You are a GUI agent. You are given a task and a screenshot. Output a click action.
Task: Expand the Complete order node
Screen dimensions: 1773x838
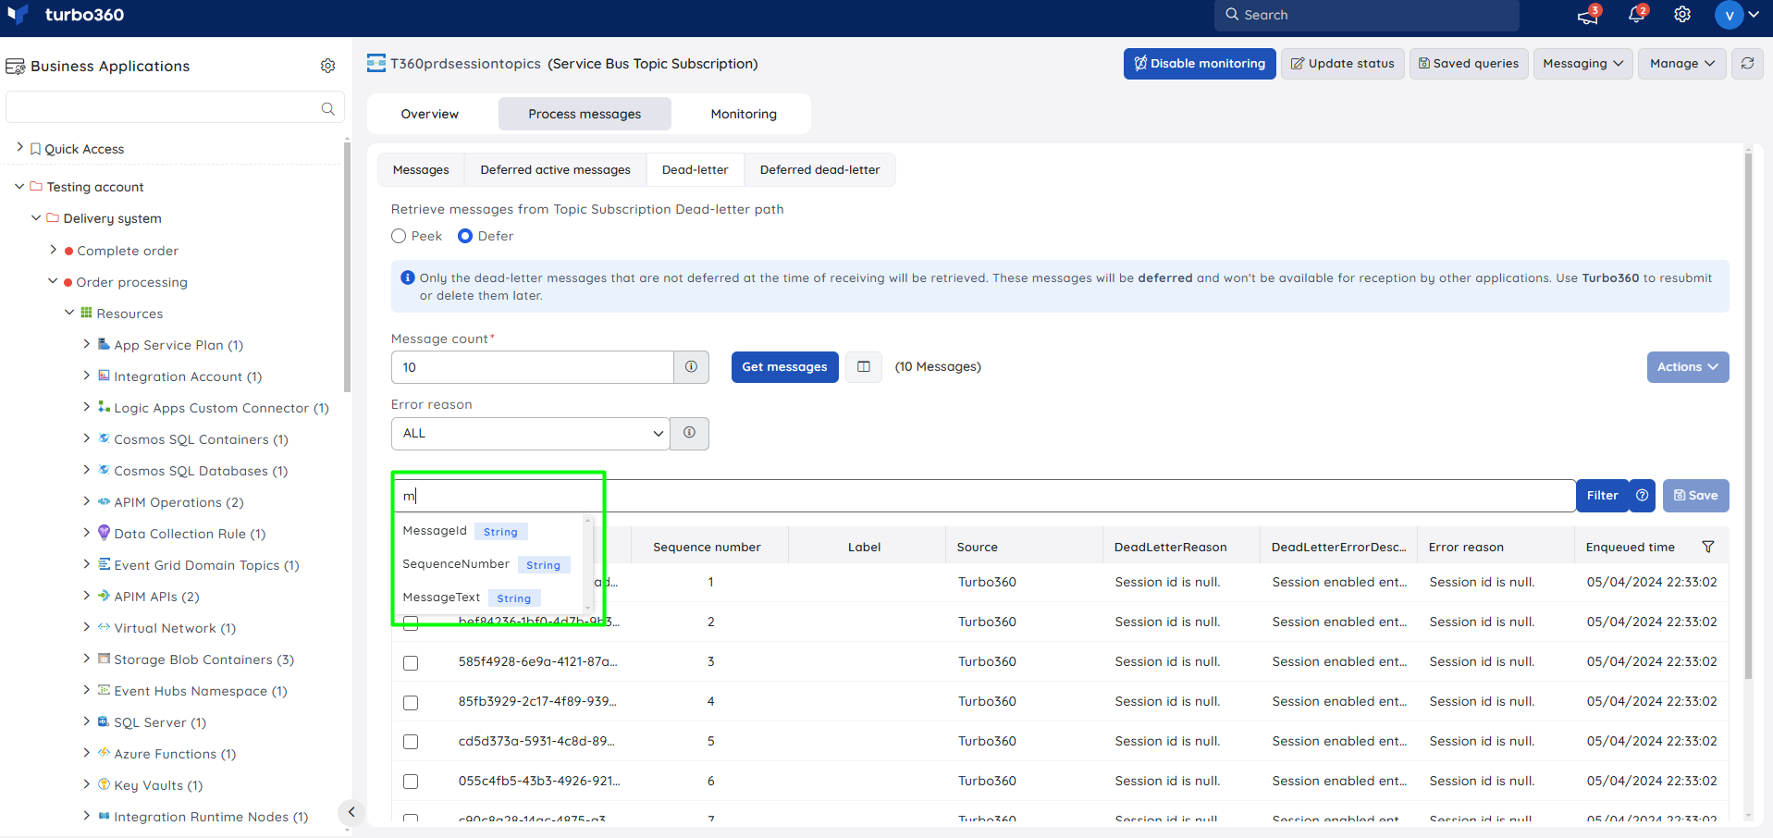coord(53,249)
